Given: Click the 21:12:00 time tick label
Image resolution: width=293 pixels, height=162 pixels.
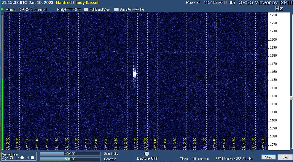Looking at the screenshot, I should point(86,144).
